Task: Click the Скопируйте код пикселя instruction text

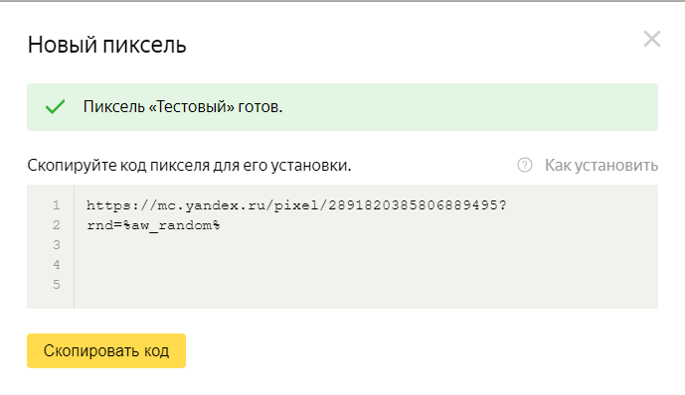Action: coord(189,166)
